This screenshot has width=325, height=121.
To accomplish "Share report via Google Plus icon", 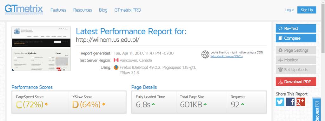I will [x=301, y=102].
